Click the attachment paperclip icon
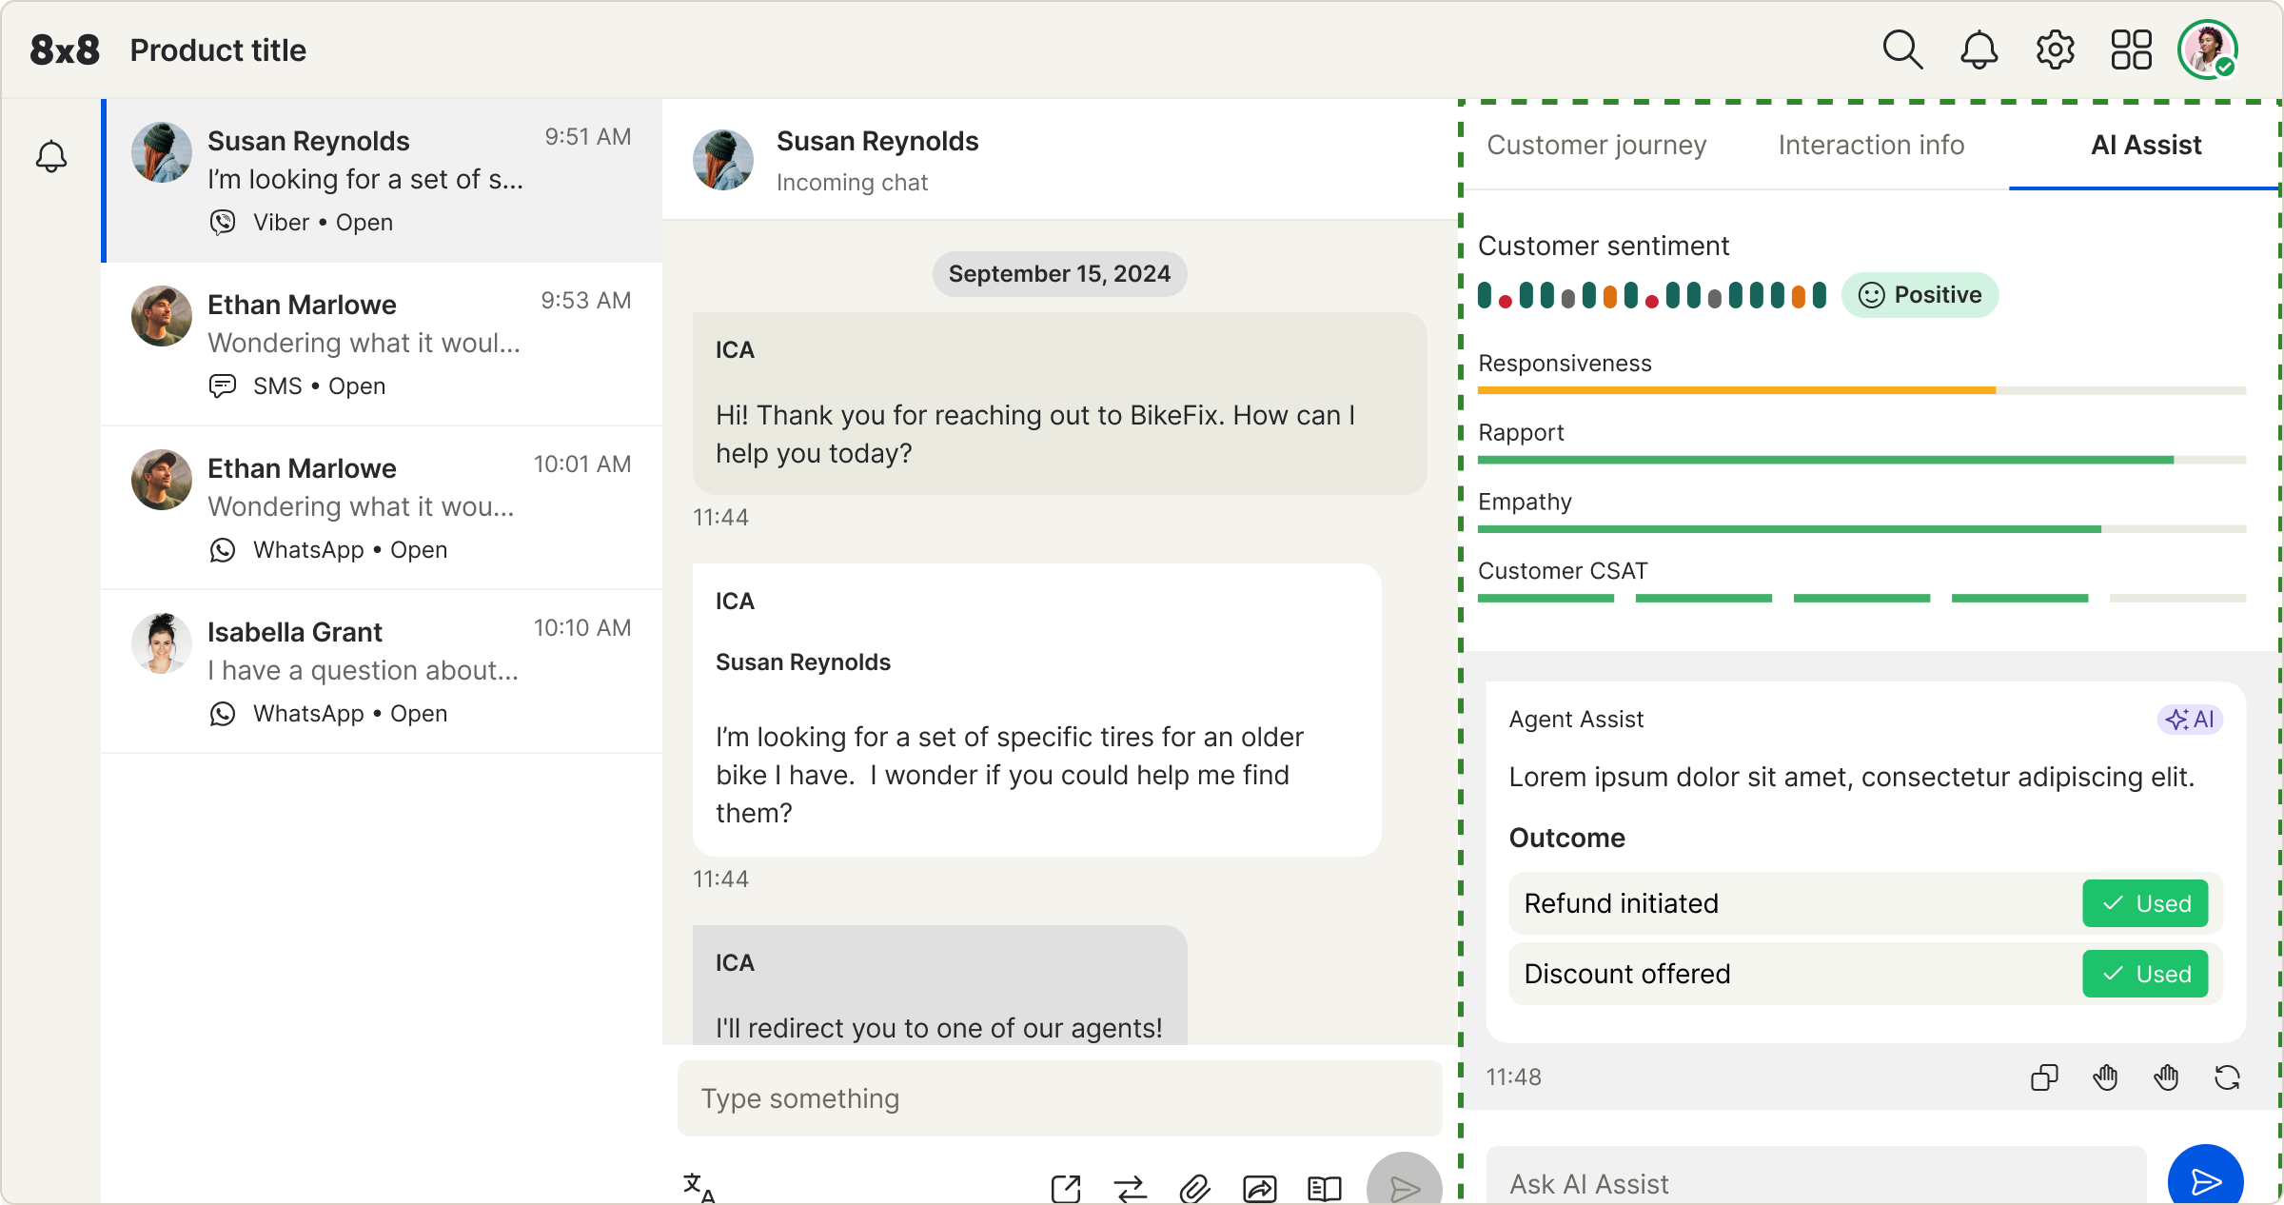Viewport: 2284px width, 1205px height. click(1194, 1188)
